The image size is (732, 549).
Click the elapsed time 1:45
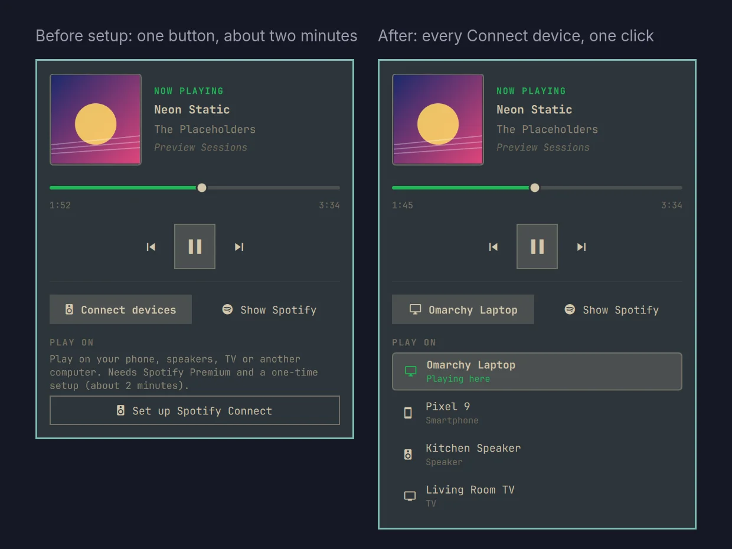403,205
